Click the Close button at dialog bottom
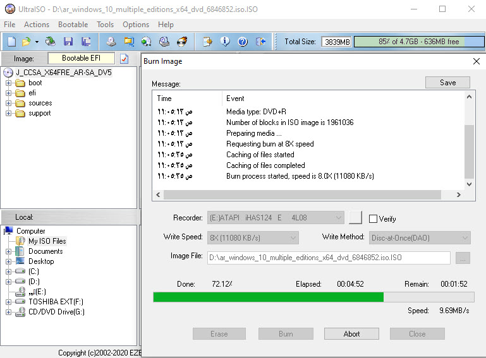This screenshot has height=358, width=486. tap(417, 334)
